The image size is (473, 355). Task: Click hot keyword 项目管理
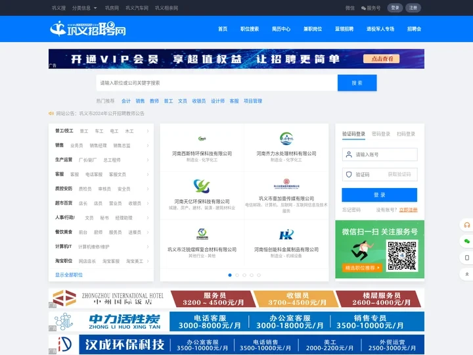(x=253, y=101)
